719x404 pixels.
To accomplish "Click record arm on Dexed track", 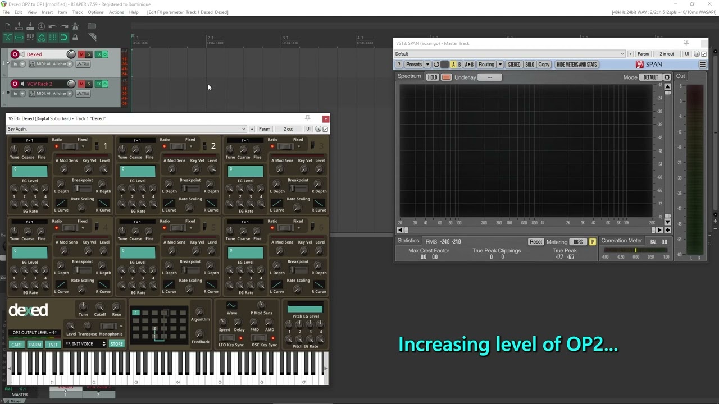I will tap(15, 54).
